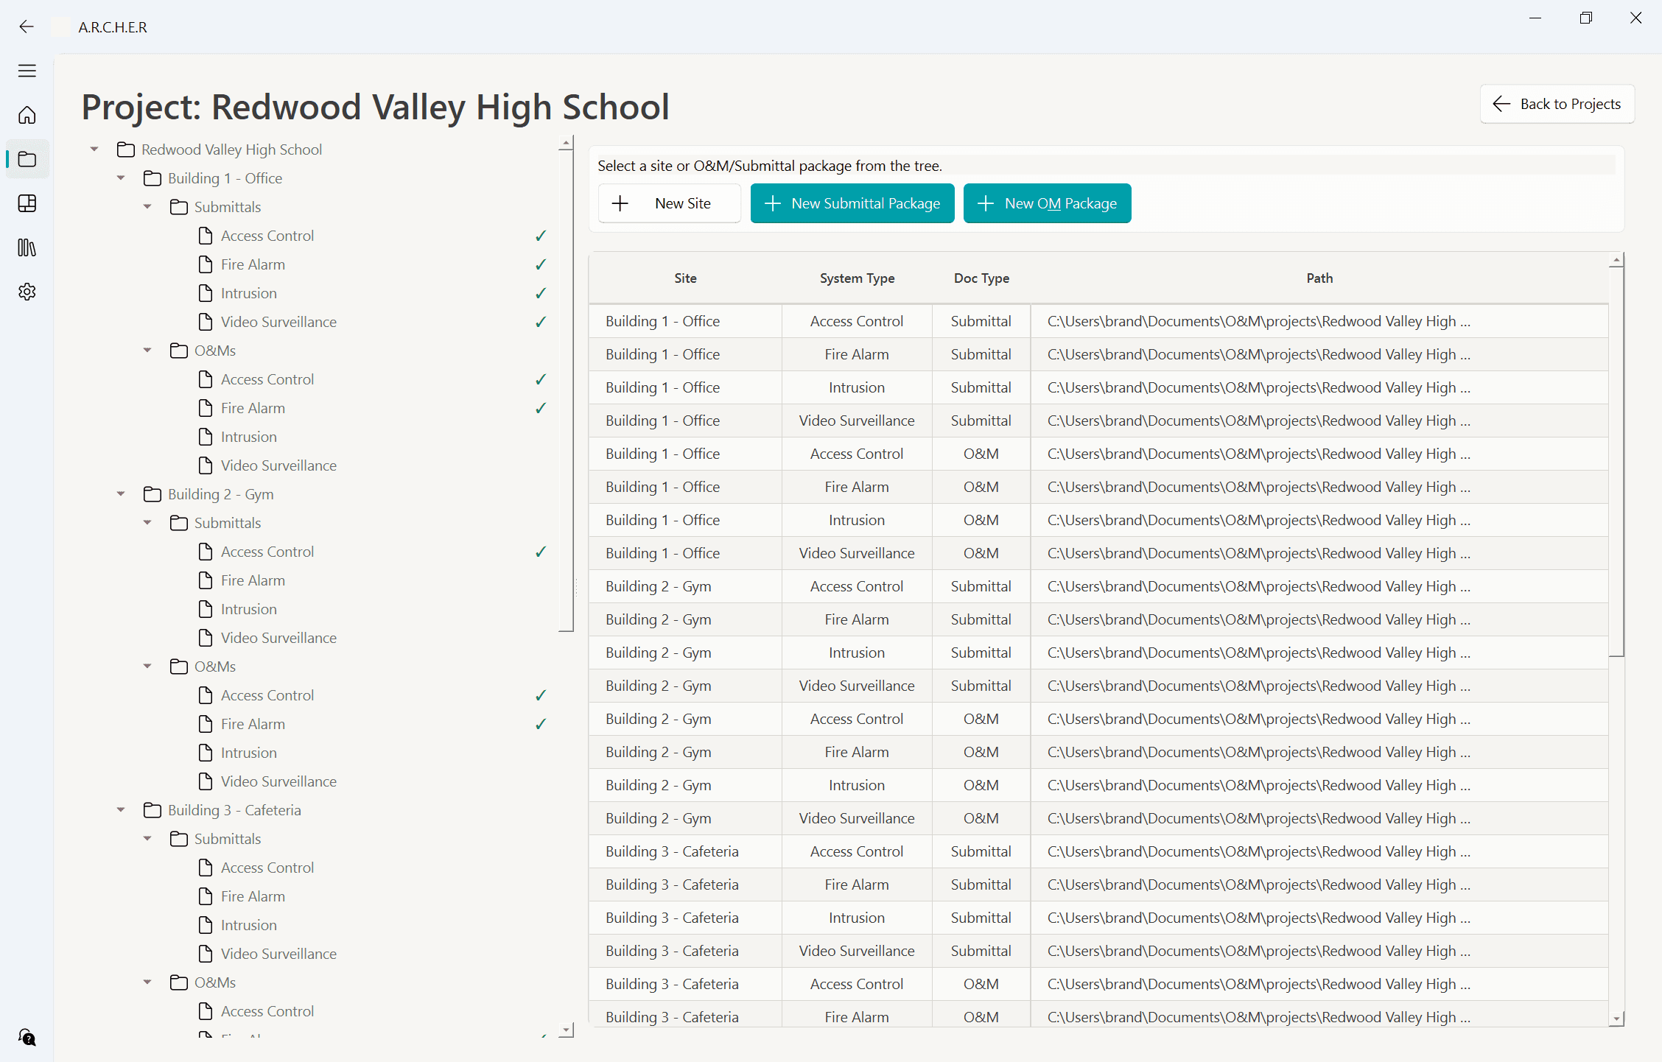Click the back arrow at top left
Image resolution: width=1662 pixels, height=1062 pixels.
click(27, 27)
